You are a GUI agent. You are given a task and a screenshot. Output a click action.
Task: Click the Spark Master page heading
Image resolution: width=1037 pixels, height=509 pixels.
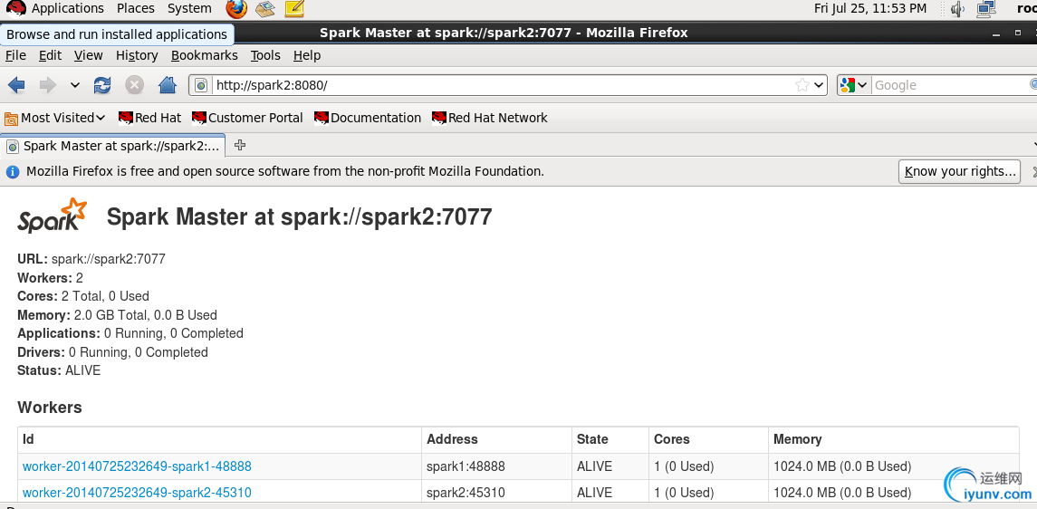click(300, 216)
